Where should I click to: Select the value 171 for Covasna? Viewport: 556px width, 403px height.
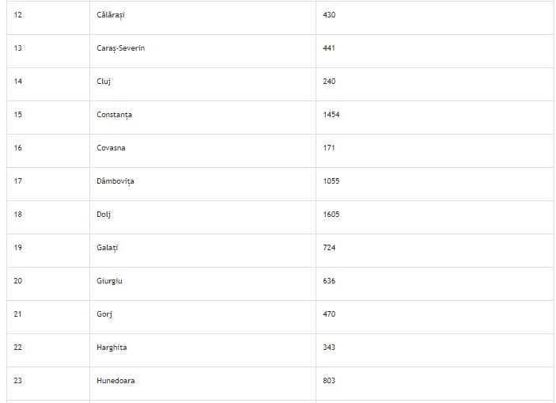(x=329, y=148)
